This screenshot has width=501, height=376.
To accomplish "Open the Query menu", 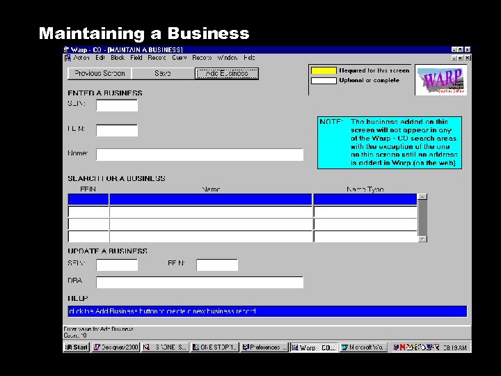I will (180, 58).
